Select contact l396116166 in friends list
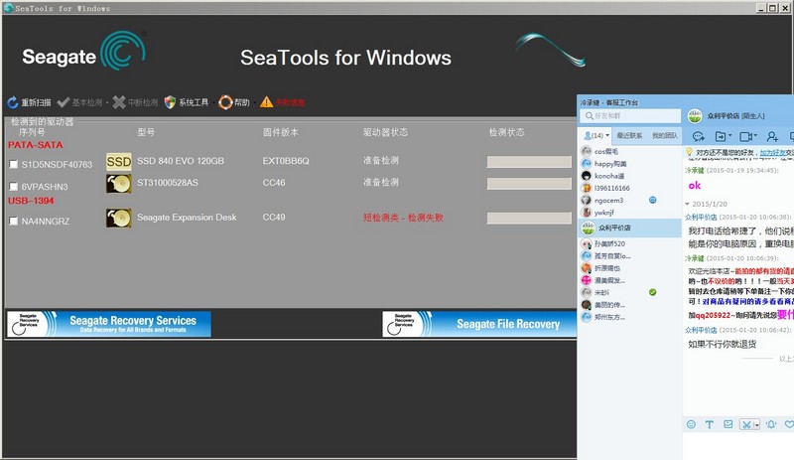This screenshot has height=460, width=794. 630,188
